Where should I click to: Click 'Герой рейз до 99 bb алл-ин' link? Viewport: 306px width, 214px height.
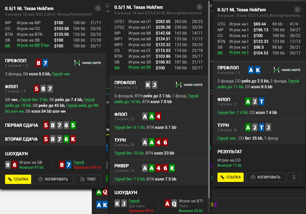(x=52, y=108)
